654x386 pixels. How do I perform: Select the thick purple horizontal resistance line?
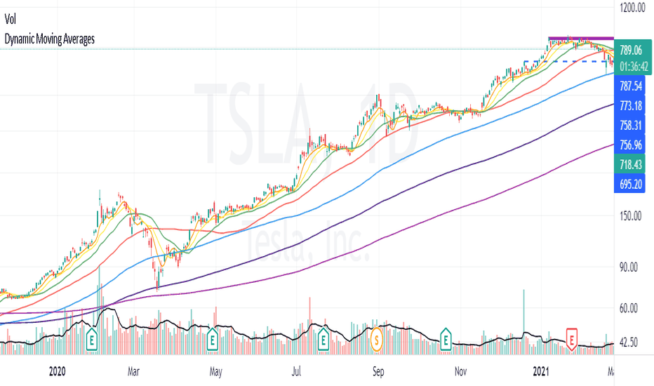click(581, 39)
